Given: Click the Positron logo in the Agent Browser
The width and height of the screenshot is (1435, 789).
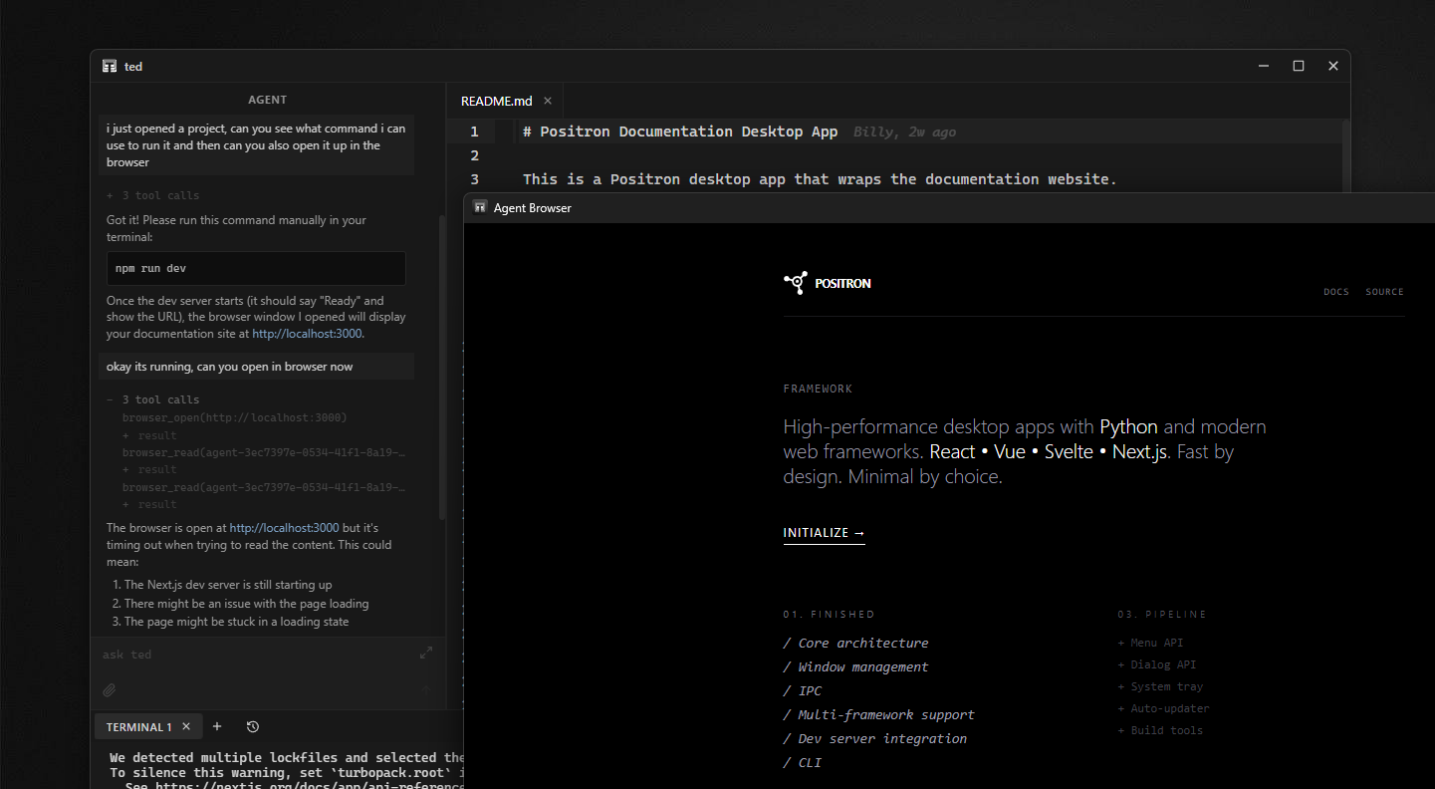Looking at the screenshot, I should click(828, 283).
